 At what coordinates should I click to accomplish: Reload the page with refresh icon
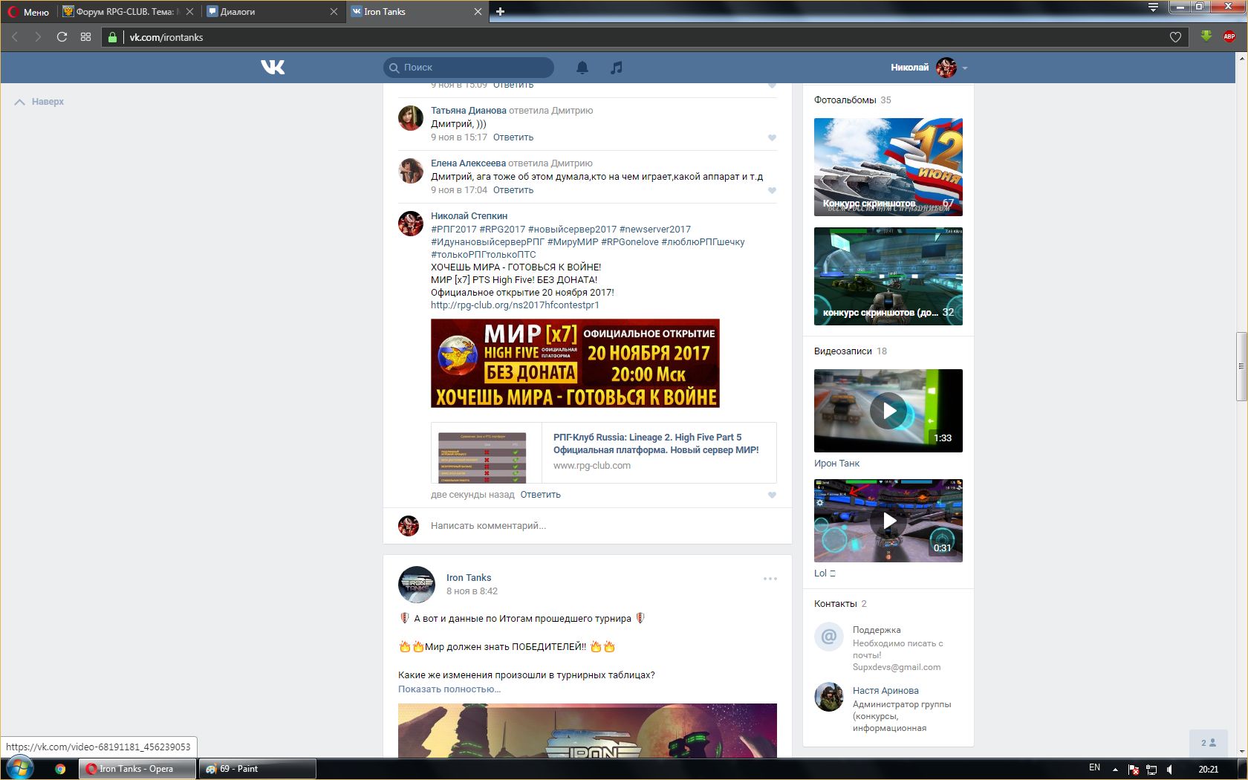[x=62, y=37]
